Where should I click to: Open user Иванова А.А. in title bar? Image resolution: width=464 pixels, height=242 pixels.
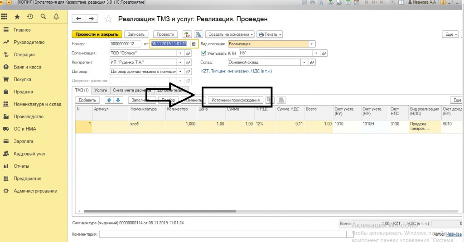click(x=422, y=2)
